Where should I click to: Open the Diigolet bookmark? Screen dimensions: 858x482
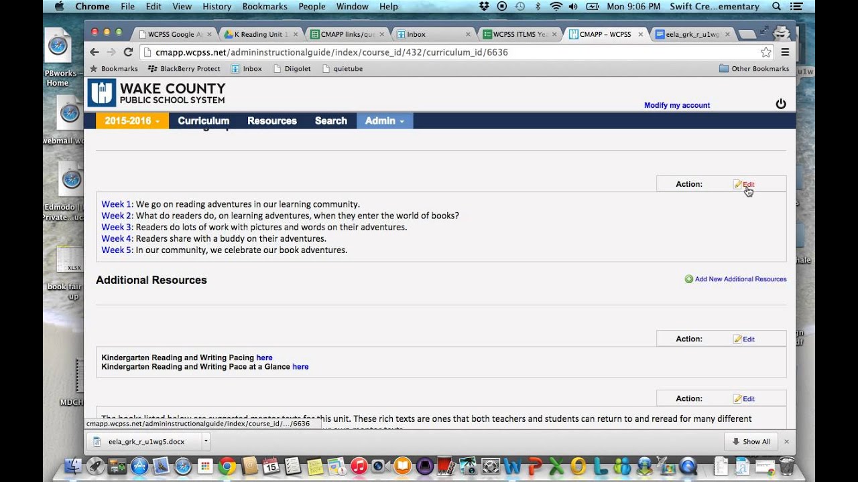pos(292,69)
